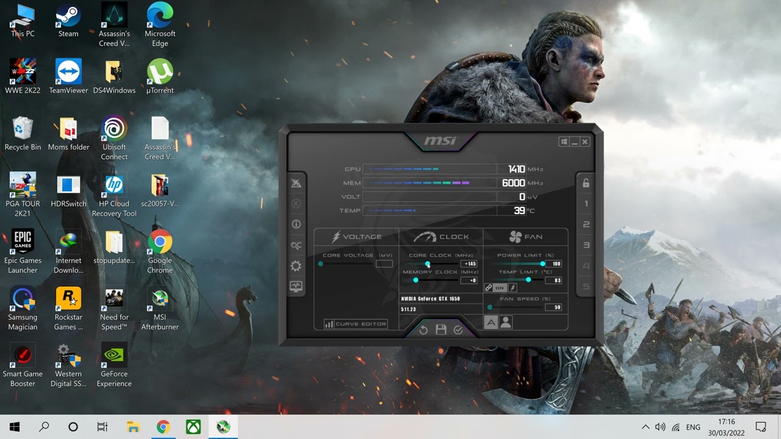Click driver version 511.23 text
The width and height of the screenshot is (781, 439).
point(408,309)
